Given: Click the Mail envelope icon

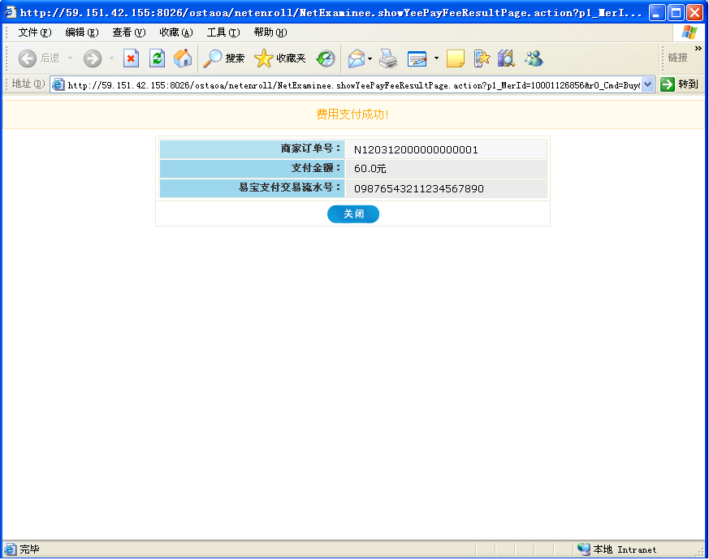Looking at the screenshot, I should (357, 58).
